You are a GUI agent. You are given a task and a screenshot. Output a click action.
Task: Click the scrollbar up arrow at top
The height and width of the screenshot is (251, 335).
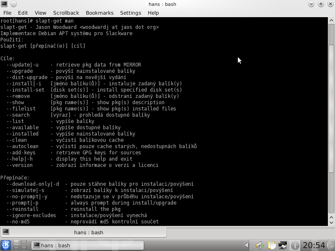331,20
